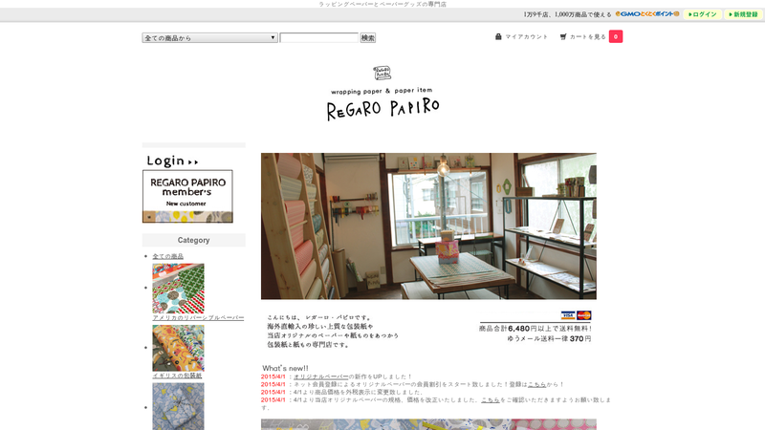The image size is (765, 430).
Task: Click the MasterCard icon
Action: click(584, 315)
